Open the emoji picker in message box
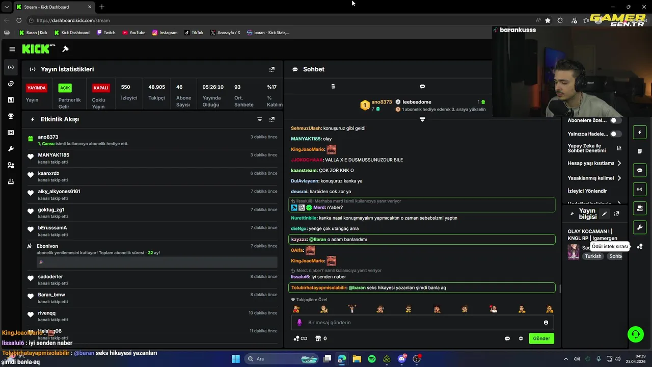The height and width of the screenshot is (367, 652). (x=546, y=323)
